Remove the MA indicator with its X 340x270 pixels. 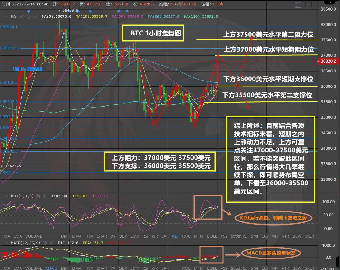pos(35,16)
